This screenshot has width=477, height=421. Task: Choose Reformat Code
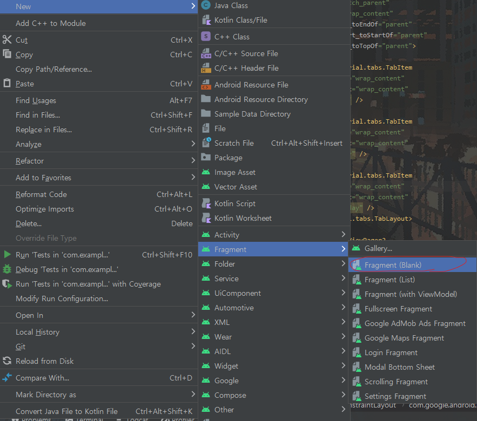tap(99, 194)
